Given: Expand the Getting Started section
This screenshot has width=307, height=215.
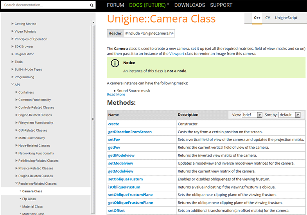Looking at the screenshot, I should pos(13,24).
